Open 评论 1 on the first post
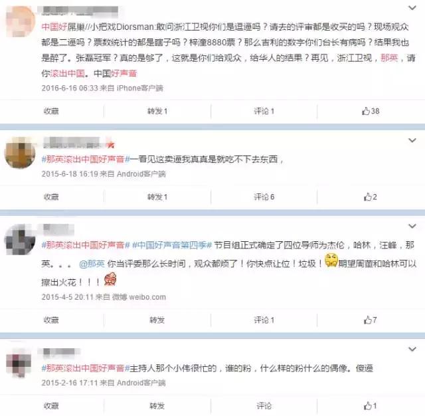The width and height of the screenshot is (425, 416). coord(264,111)
